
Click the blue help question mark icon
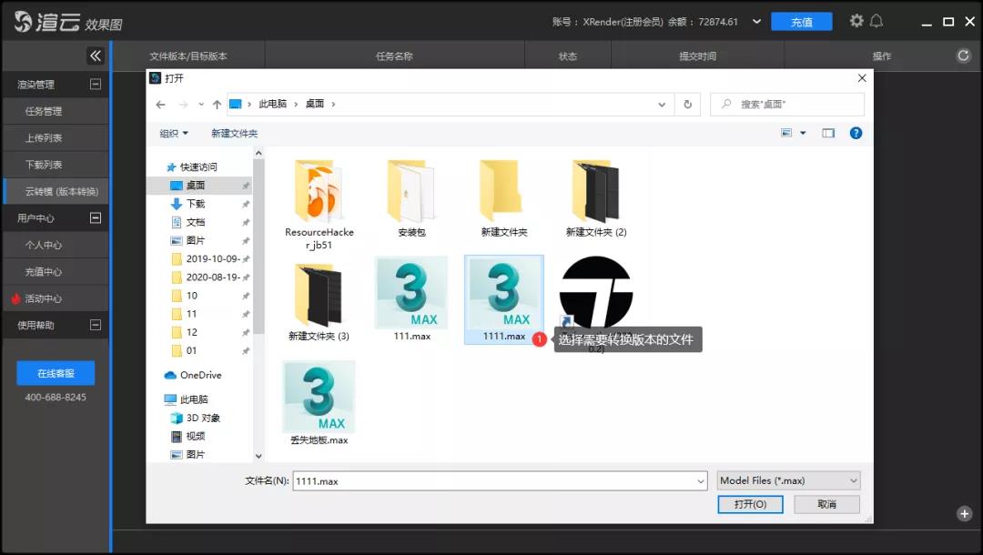coord(856,133)
